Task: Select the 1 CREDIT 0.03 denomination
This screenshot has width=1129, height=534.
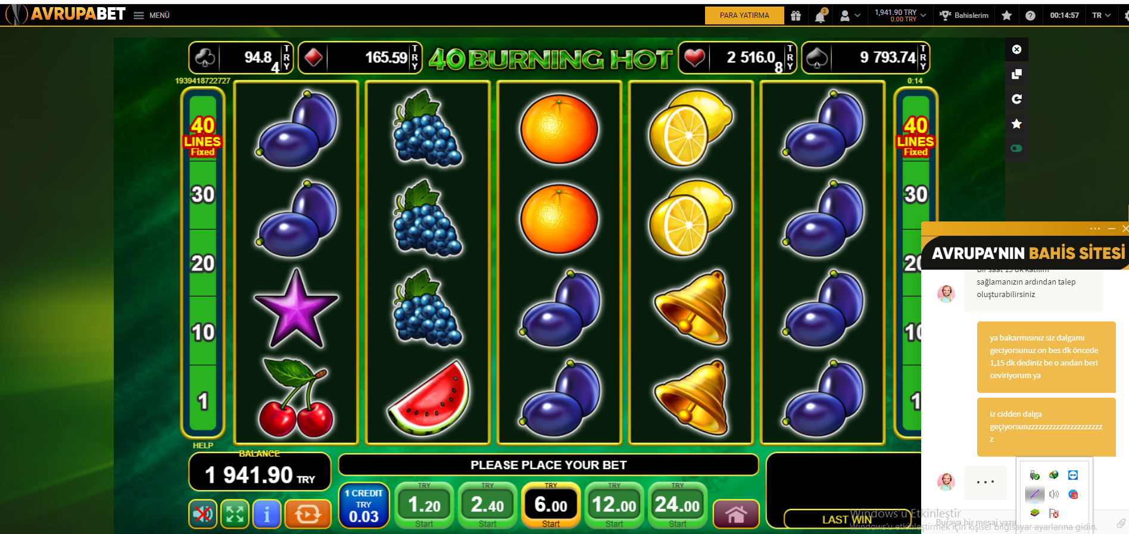Action: click(x=364, y=505)
